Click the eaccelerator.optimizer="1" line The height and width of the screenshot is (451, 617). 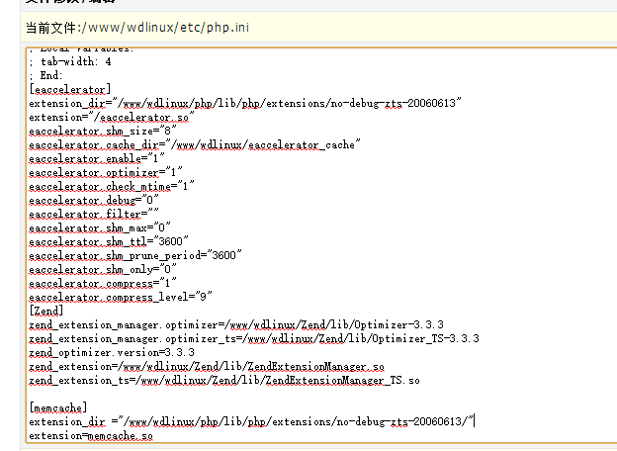tap(106, 171)
